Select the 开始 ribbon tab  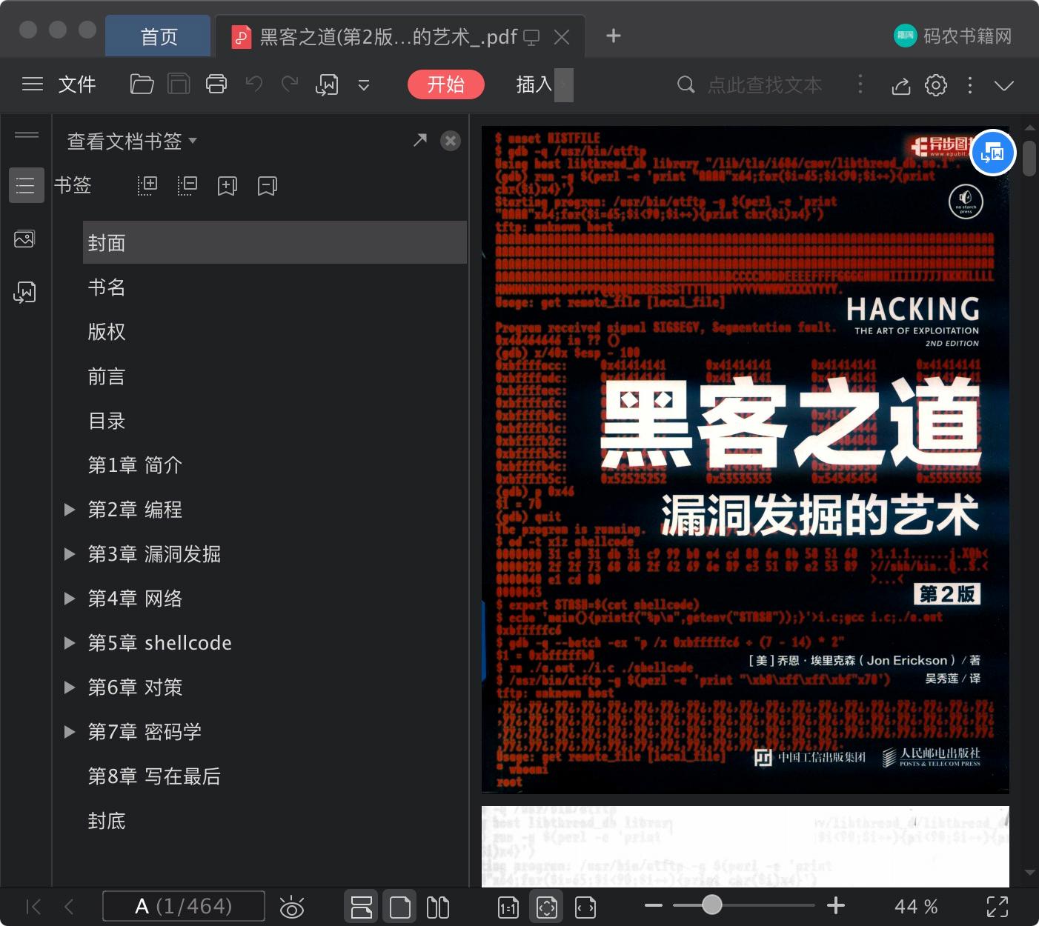446,84
